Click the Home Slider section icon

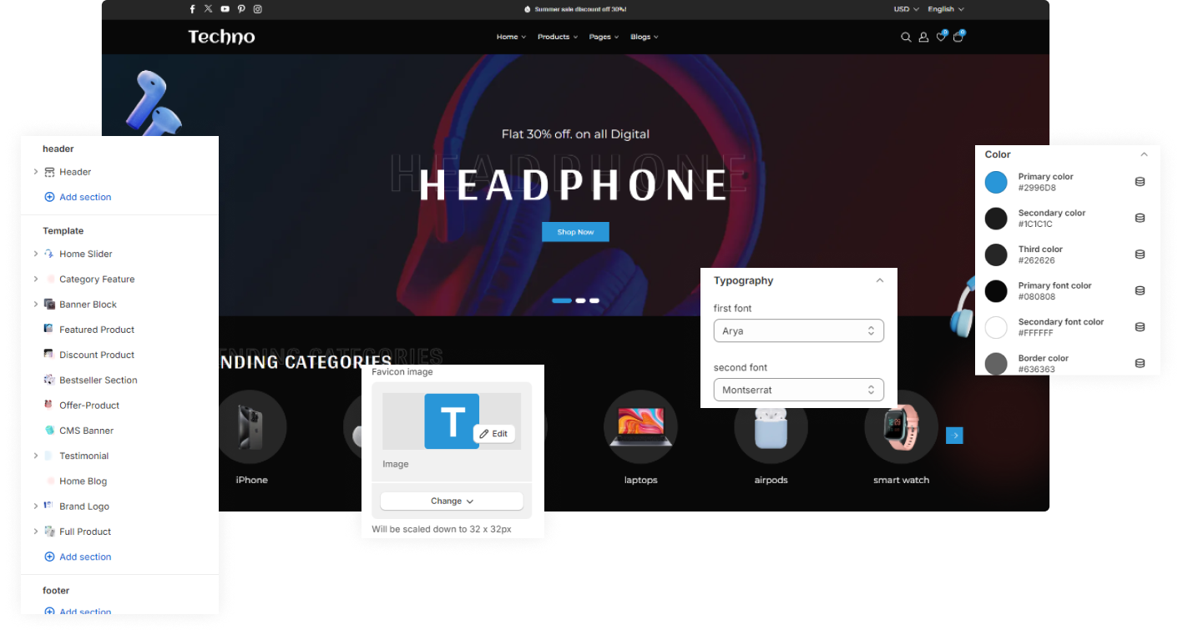[49, 254]
